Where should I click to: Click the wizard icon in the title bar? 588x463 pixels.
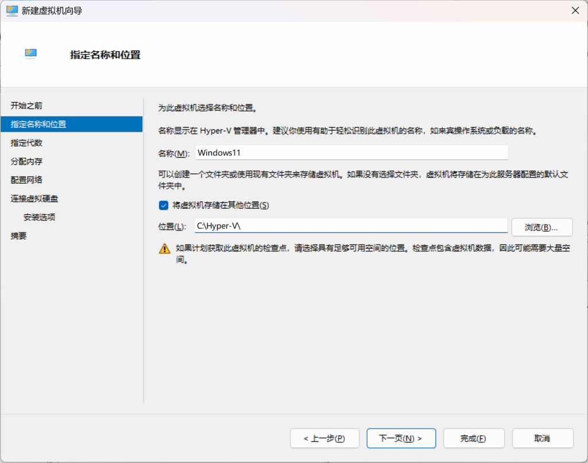tap(11, 10)
